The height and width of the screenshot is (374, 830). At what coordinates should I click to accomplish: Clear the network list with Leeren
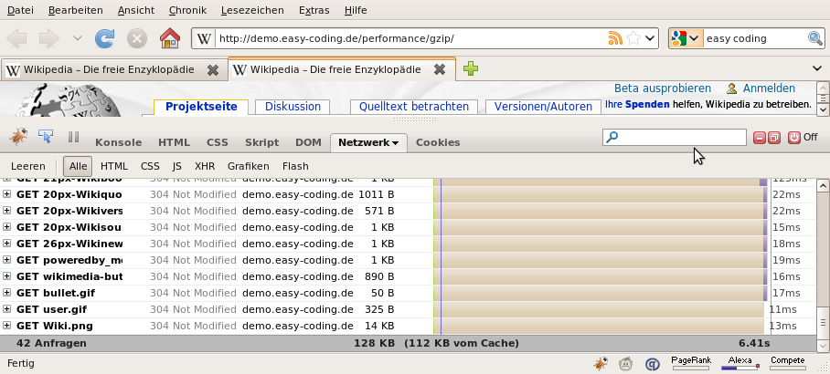[27, 167]
